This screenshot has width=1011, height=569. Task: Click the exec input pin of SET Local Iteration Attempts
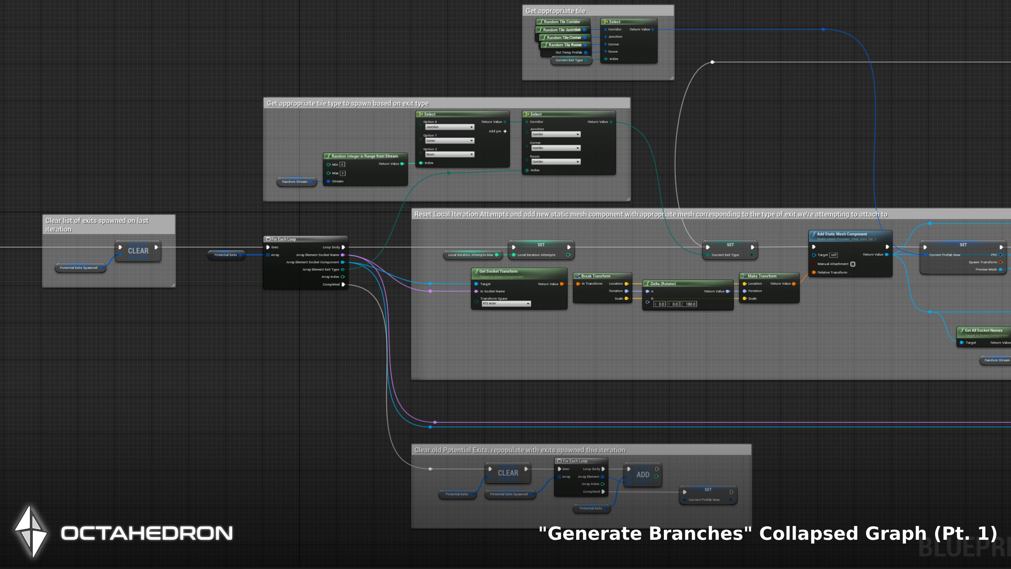[x=514, y=247]
